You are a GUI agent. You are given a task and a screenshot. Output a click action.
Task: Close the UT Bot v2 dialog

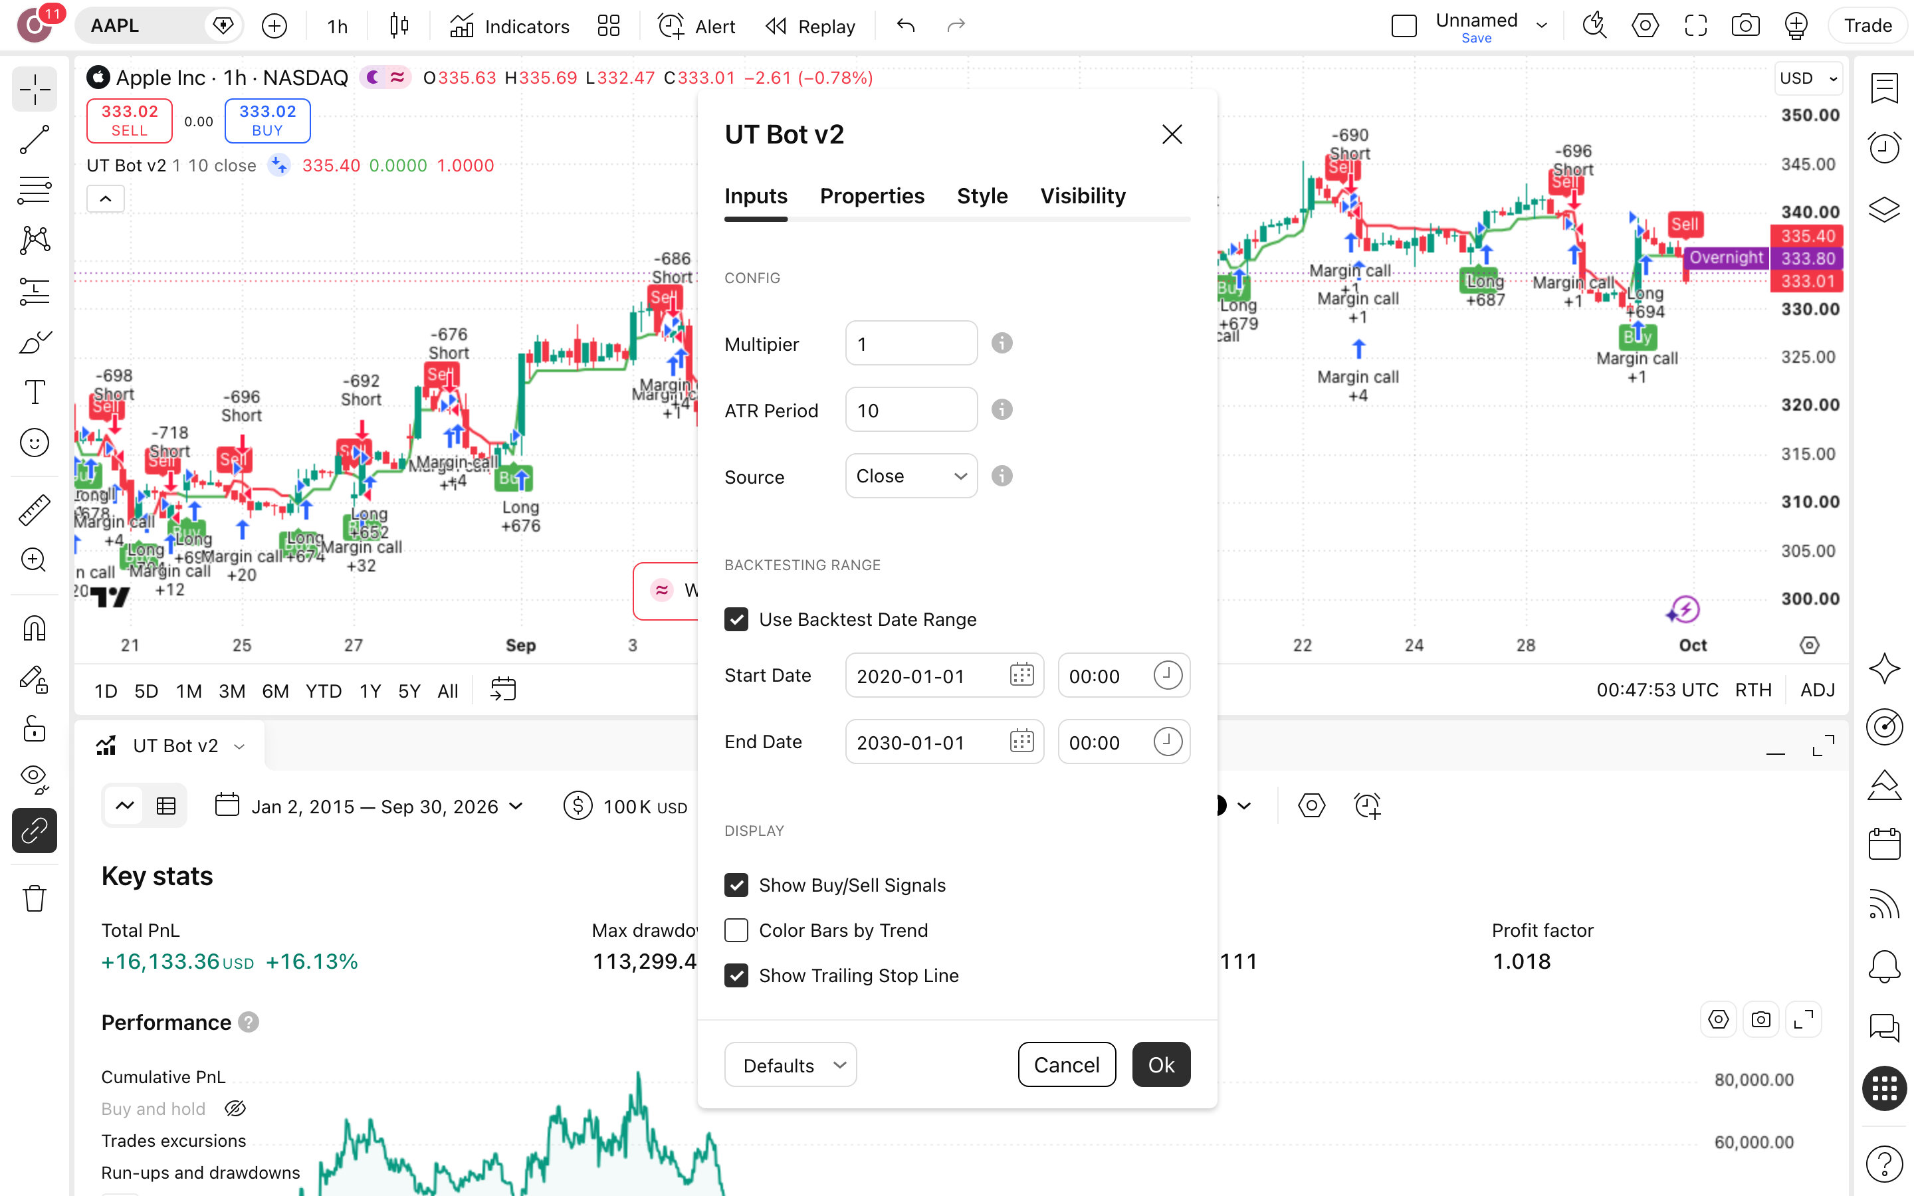coord(1172,134)
